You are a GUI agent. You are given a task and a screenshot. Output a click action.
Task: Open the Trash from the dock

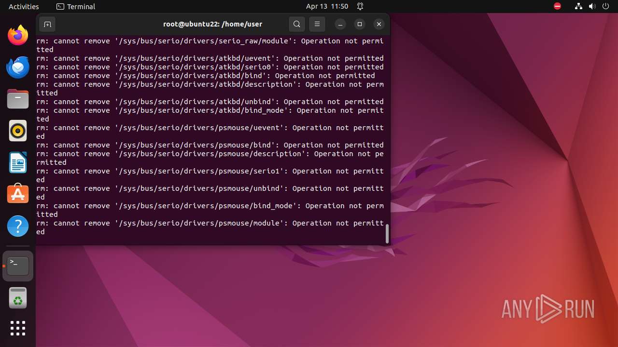18,298
